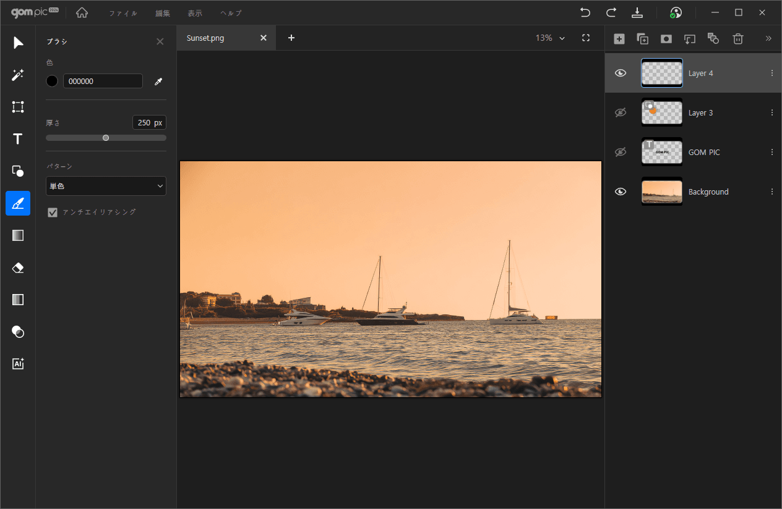782x509 pixels.
Task: Open the パターン dropdown showing 単色
Action: 106,186
